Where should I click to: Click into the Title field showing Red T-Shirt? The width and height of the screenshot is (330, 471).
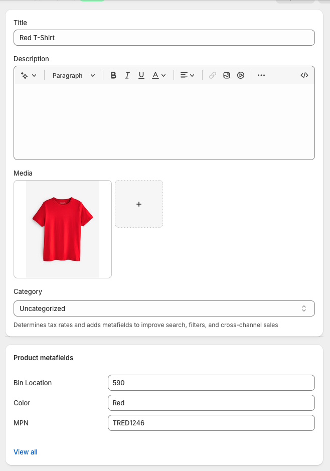[x=164, y=37]
